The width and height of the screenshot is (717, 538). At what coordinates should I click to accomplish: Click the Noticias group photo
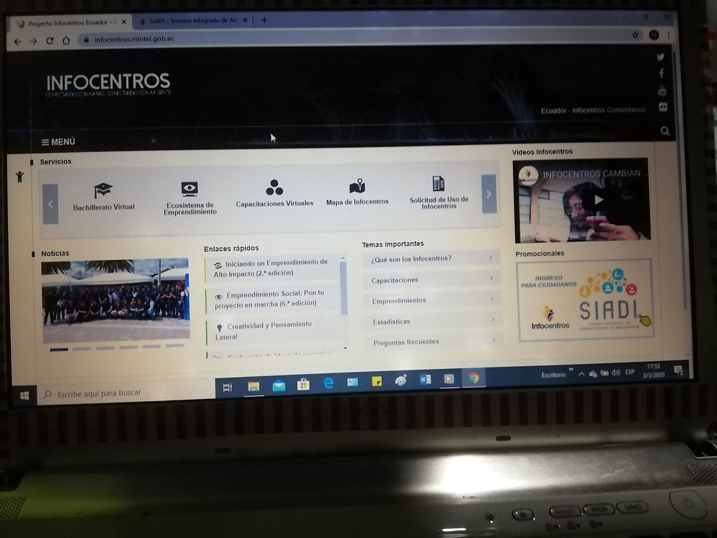(x=116, y=301)
